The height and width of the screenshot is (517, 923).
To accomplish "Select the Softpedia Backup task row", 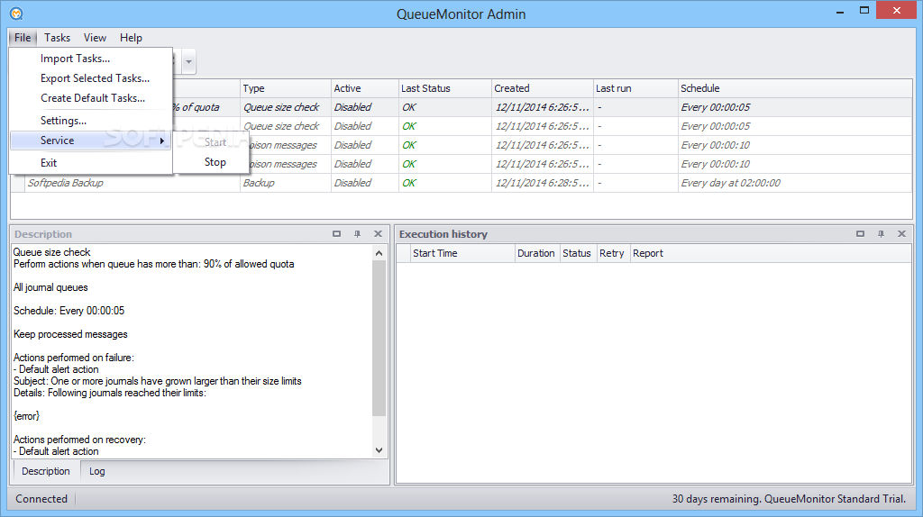I will point(461,183).
